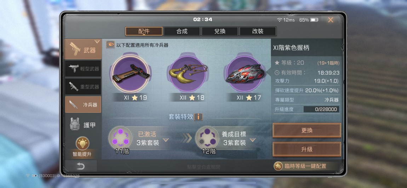Select the golden tassel accessory slot
The height and width of the screenshot is (188, 407).
tap(188, 73)
